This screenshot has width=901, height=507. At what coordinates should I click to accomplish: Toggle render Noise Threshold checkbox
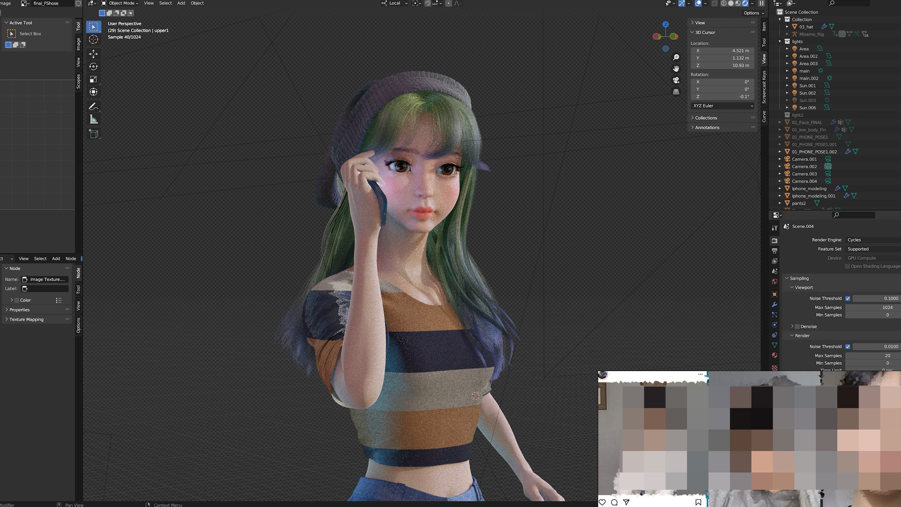[x=848, y=347]
